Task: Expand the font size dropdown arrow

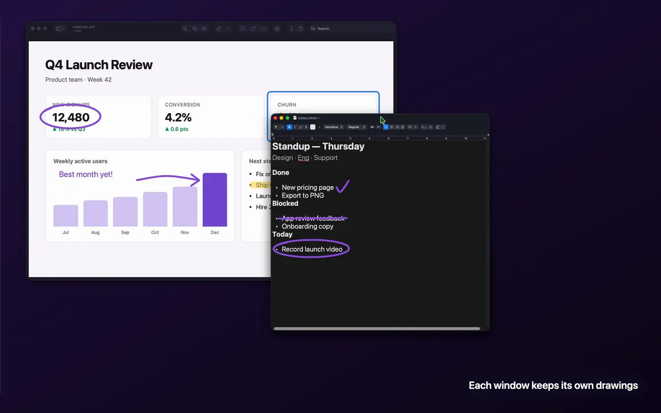Action: [x=378, y=127]
